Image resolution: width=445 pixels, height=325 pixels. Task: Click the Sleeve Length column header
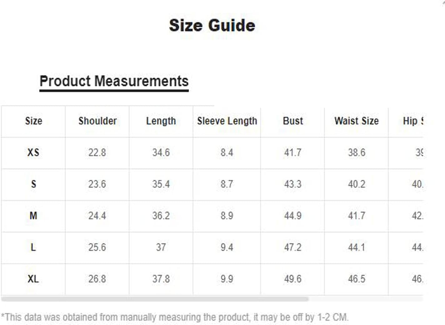click(227, 121)
